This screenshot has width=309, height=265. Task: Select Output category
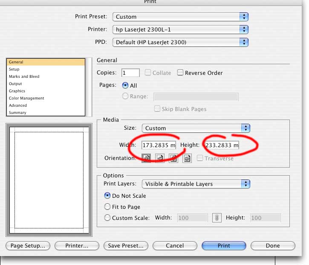[46, 84]
